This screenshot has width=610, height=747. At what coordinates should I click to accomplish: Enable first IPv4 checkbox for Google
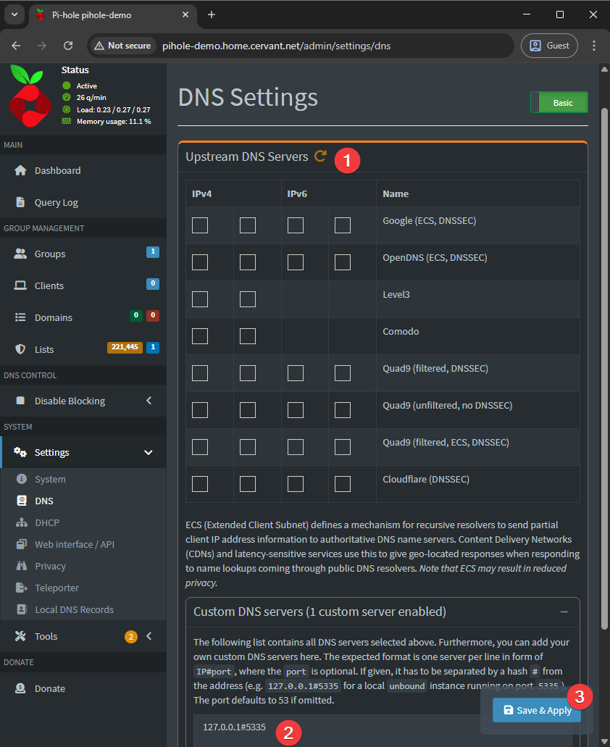click(x=200, y=225)
